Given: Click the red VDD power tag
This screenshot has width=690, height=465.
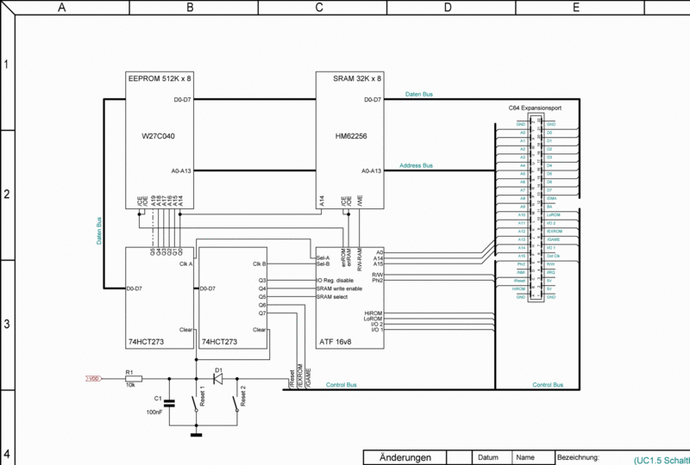Looking at the screenshot, I should point(93,378).
